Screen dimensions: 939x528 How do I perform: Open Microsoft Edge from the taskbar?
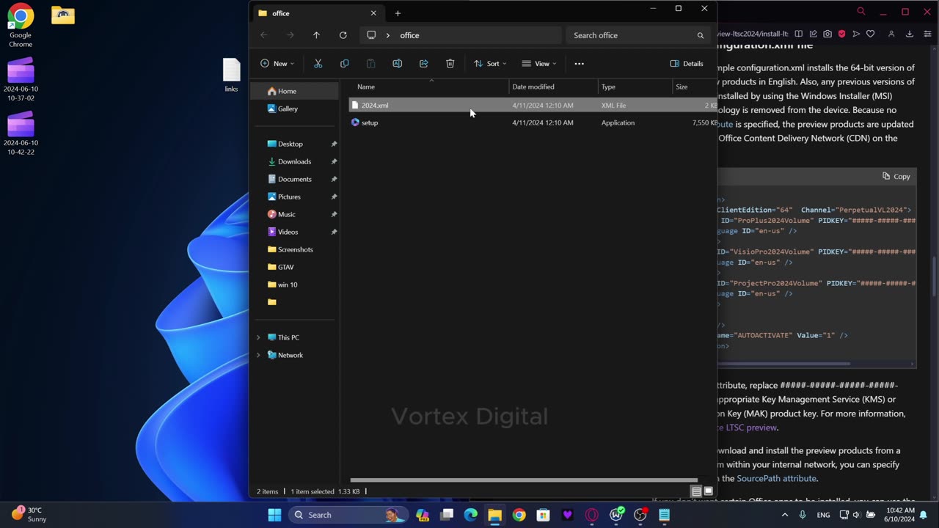pyautogui.click(x=470, y=515)
